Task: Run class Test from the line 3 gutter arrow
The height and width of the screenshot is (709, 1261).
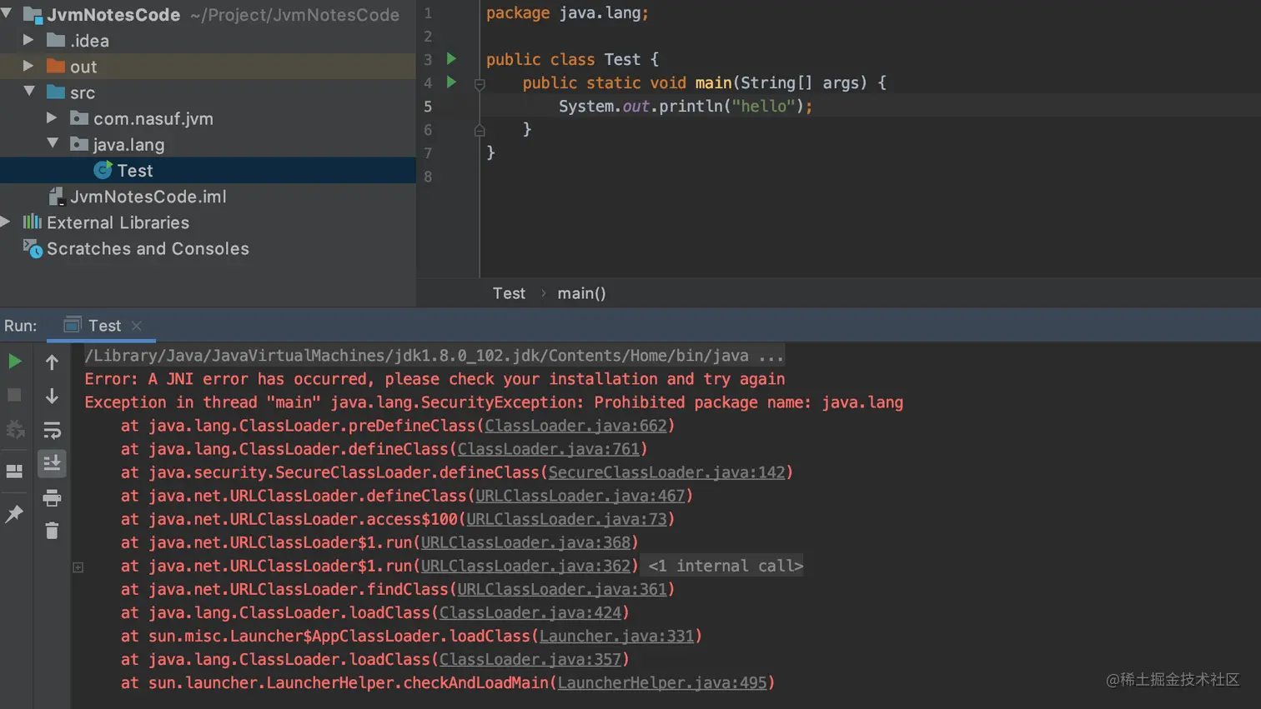Action: point(451,59)
